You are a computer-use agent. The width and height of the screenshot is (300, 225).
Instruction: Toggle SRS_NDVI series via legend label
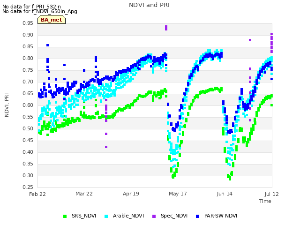coord(84,216)
